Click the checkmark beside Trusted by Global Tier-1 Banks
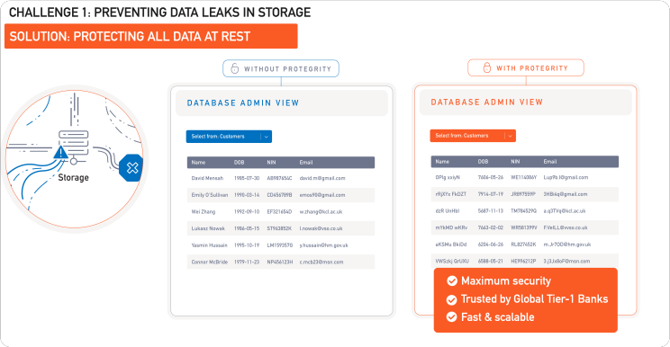670x347 pixels. (452, 300)
